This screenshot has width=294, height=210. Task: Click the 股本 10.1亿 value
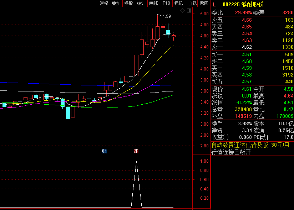click(286, 124)
